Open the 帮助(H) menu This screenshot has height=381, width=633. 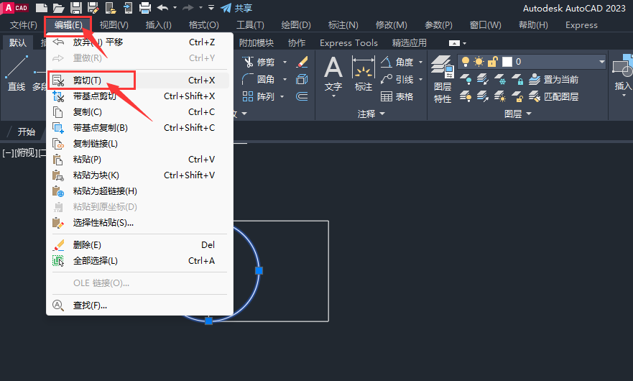(533, 25)
